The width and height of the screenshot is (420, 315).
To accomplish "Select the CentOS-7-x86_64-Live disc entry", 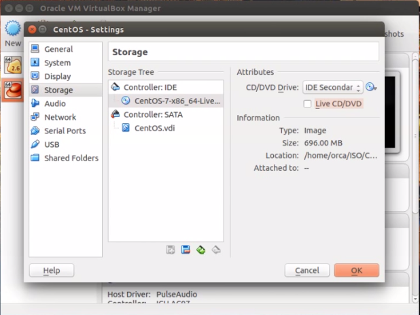I will point(166,101).
